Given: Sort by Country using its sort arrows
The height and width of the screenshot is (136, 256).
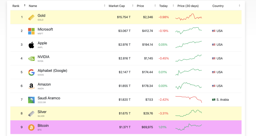Looking at the screenshot, I should tap(239, 6).
